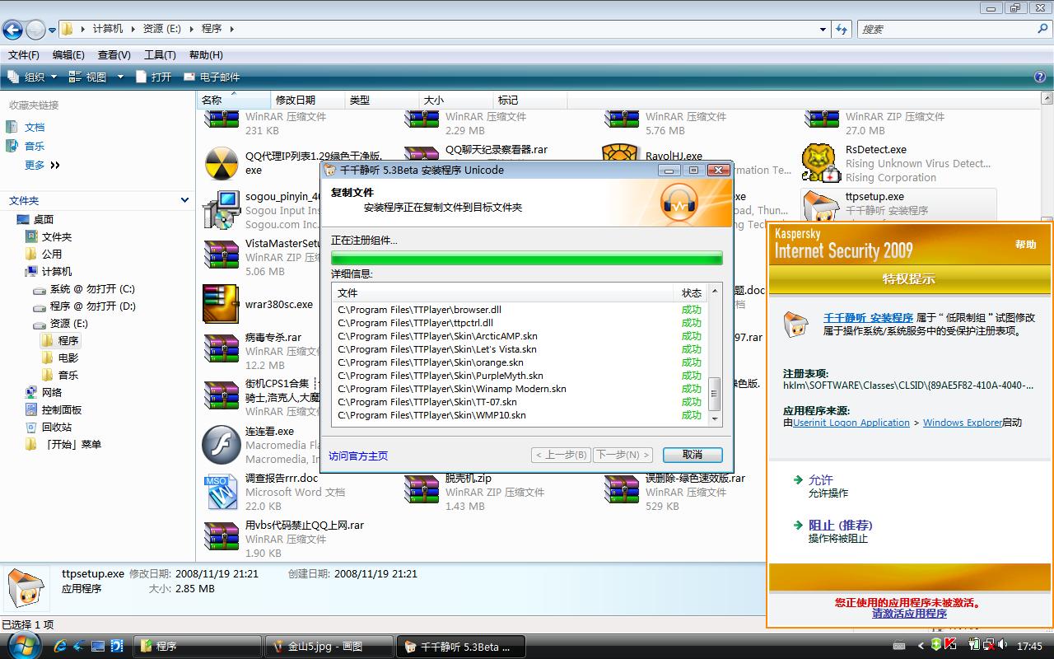Open the recent pages dropdown arrow
The height and width of the screenshot is (659, 1054).
click(x=53, y=30)
